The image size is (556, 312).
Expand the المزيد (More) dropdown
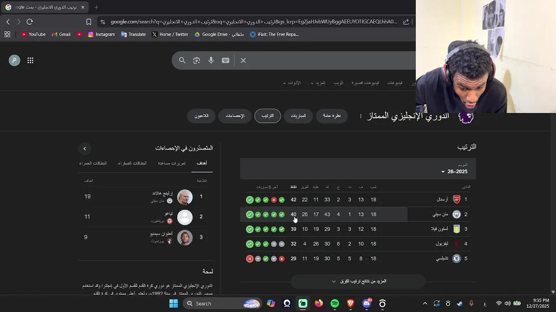coord(318,83)
